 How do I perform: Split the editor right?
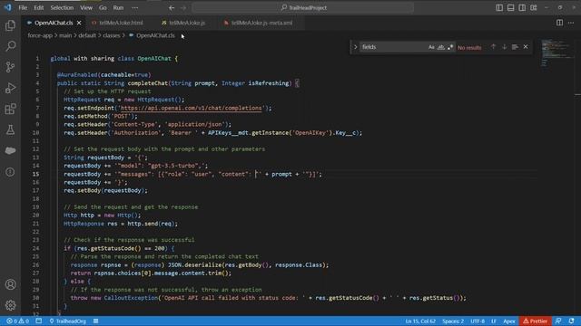(x=559, y=23)
